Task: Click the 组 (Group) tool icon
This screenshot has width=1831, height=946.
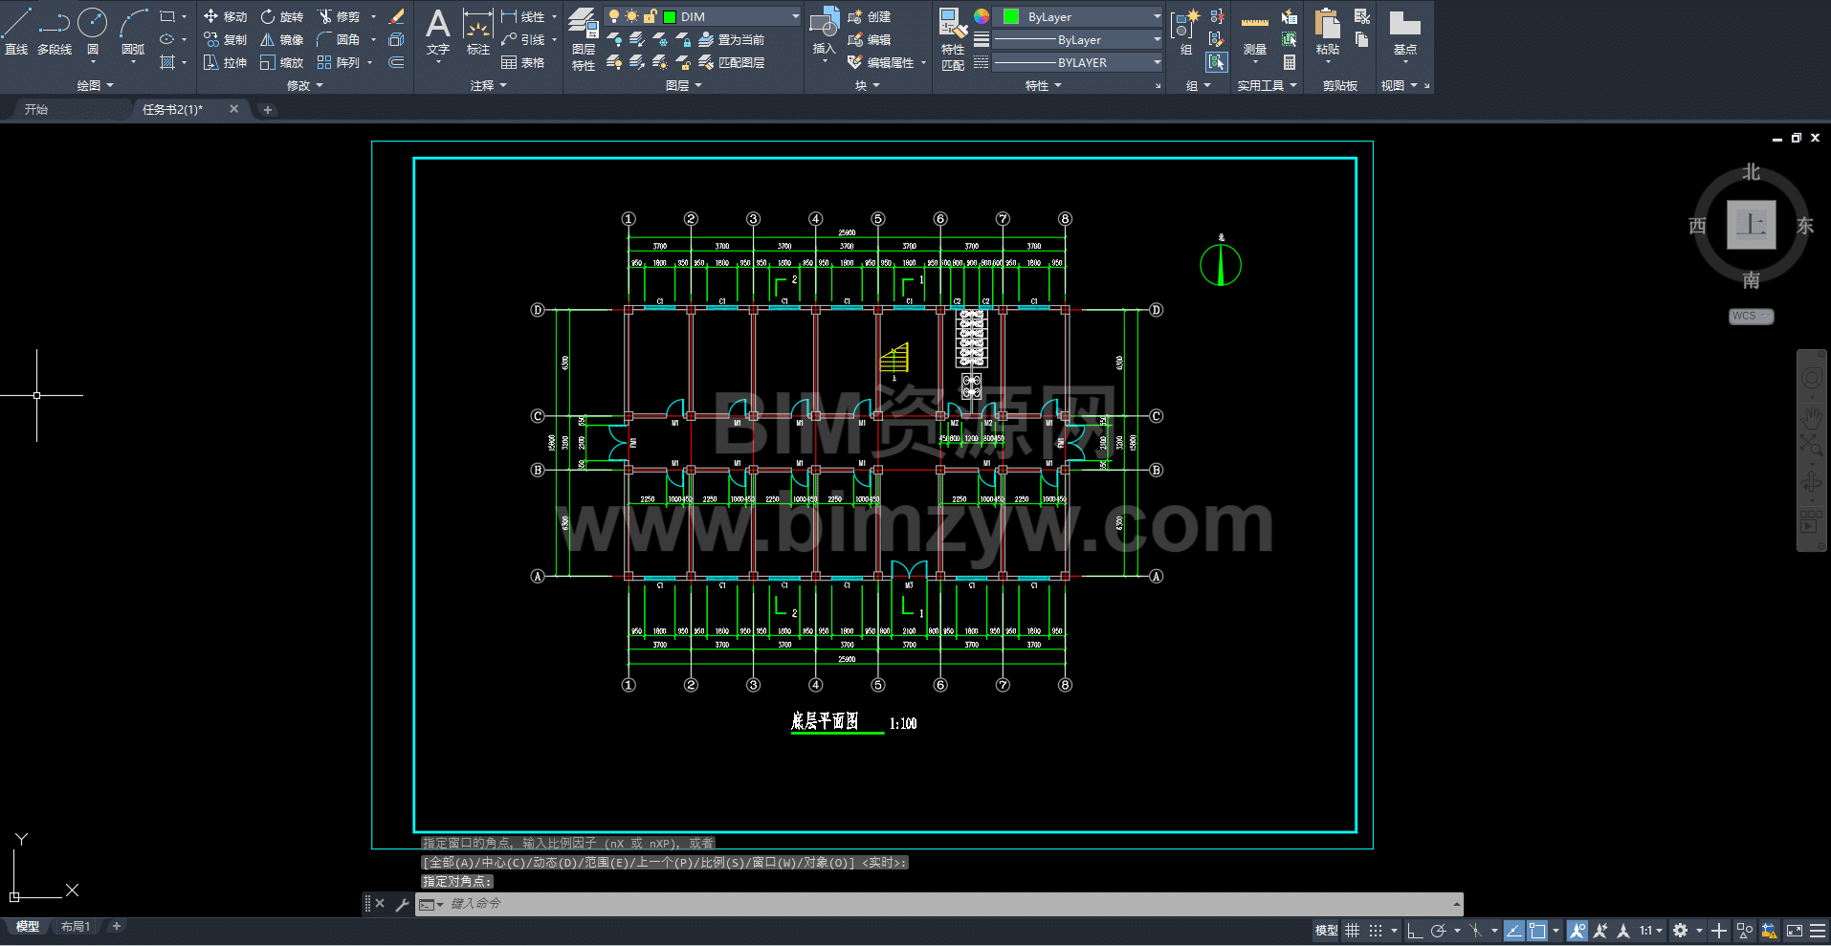Action: click(x=1186, y=32)
